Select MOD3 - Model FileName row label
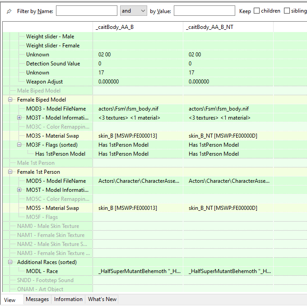 tap(56, 109)
